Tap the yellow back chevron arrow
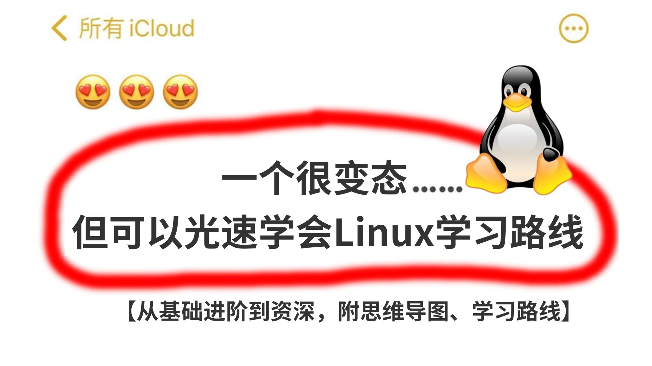652x366 pixels. pos(59,28)
